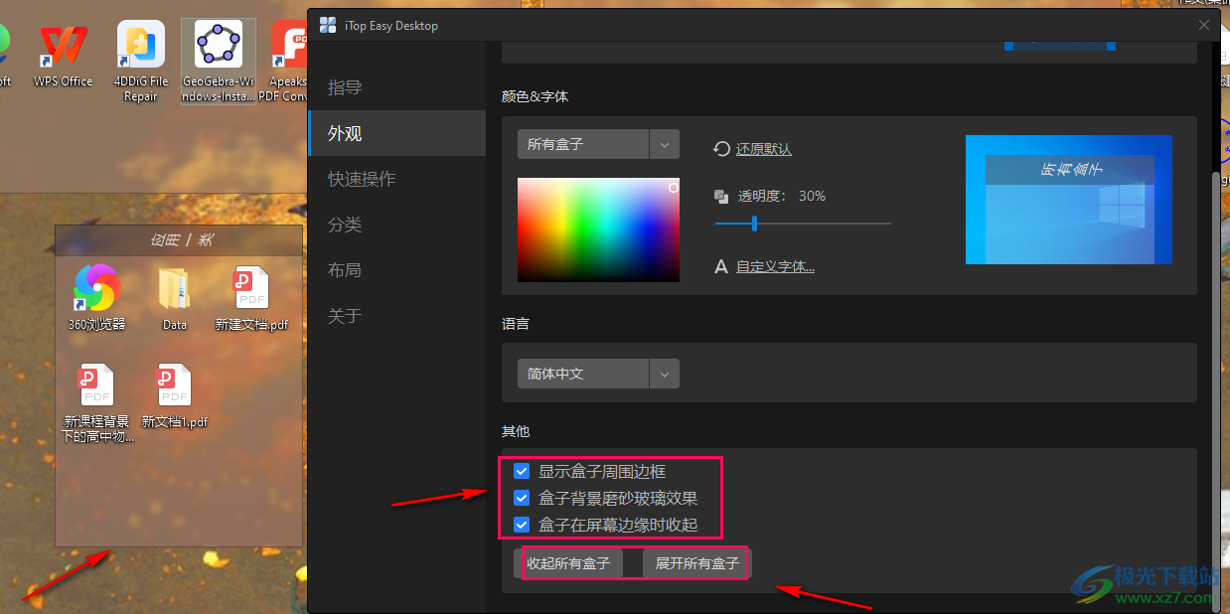The height and width of the screenshot is (614, 1230).
Task: Click the transparency layers icon
Action: click(722, 197)
